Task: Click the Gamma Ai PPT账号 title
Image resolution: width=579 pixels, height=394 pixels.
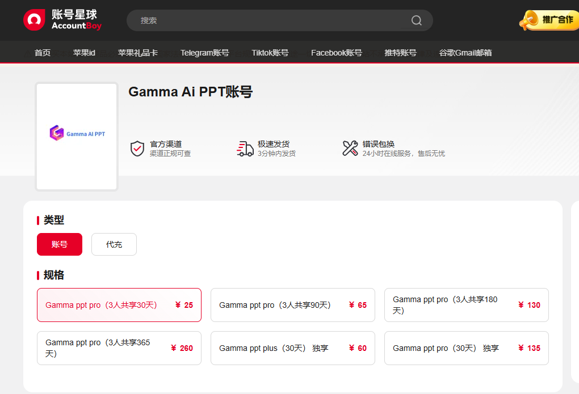Action: coord(191,91)
